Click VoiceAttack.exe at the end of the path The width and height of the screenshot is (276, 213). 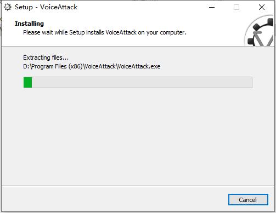point(139,66)
